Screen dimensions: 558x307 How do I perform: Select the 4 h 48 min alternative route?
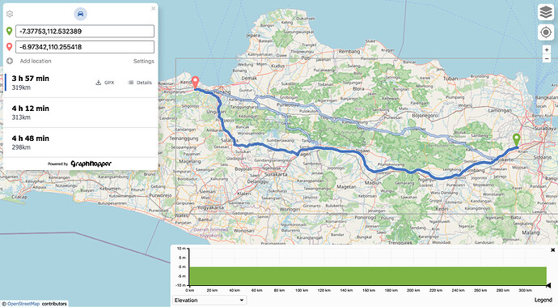tap(80, 143)
